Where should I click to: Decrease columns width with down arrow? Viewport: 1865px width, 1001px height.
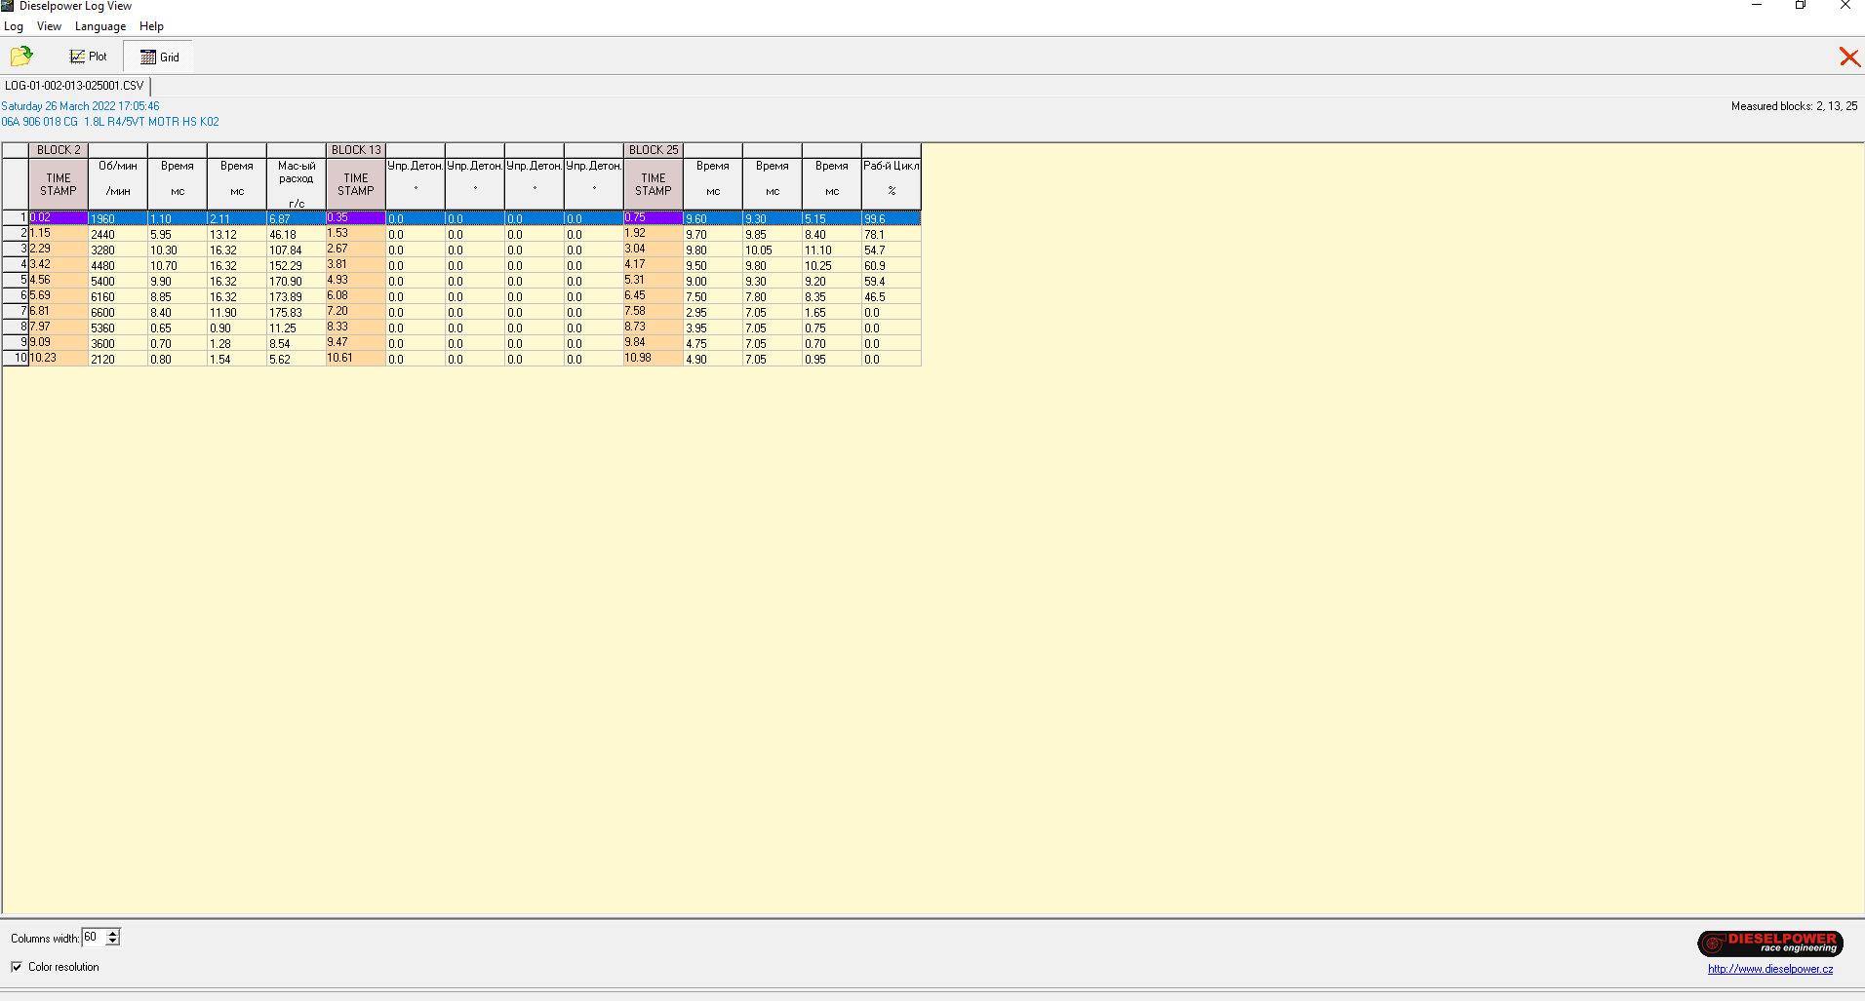point(113,942)
